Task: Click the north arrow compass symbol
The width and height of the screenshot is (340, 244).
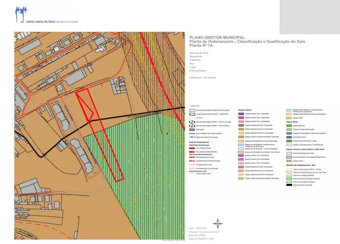Action: click(218, 223)
